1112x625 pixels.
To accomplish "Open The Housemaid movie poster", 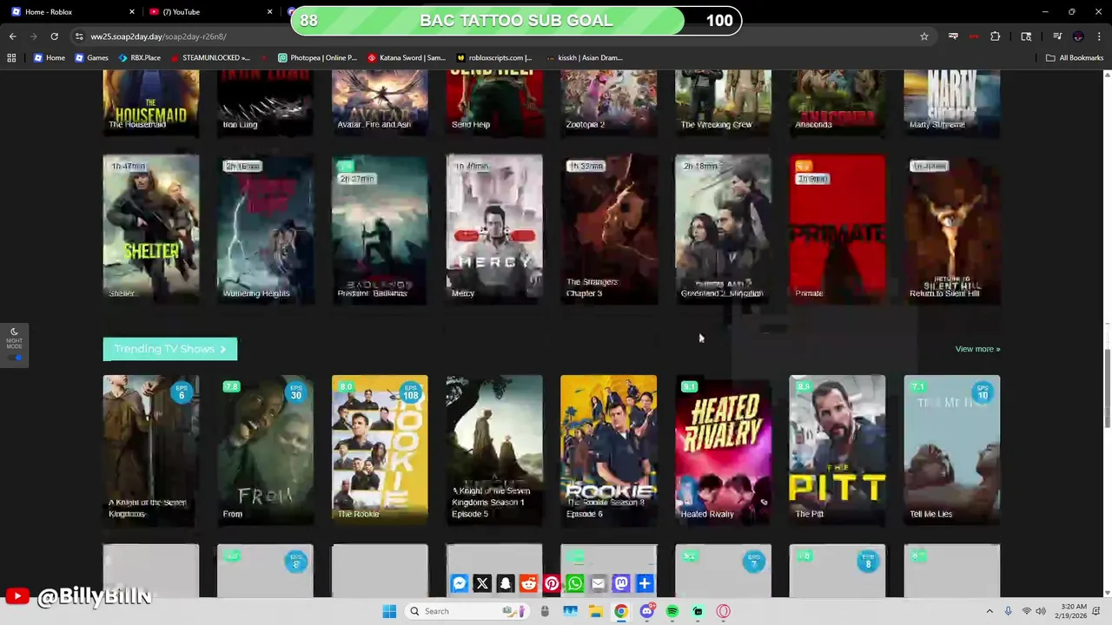I will (151, 103).
